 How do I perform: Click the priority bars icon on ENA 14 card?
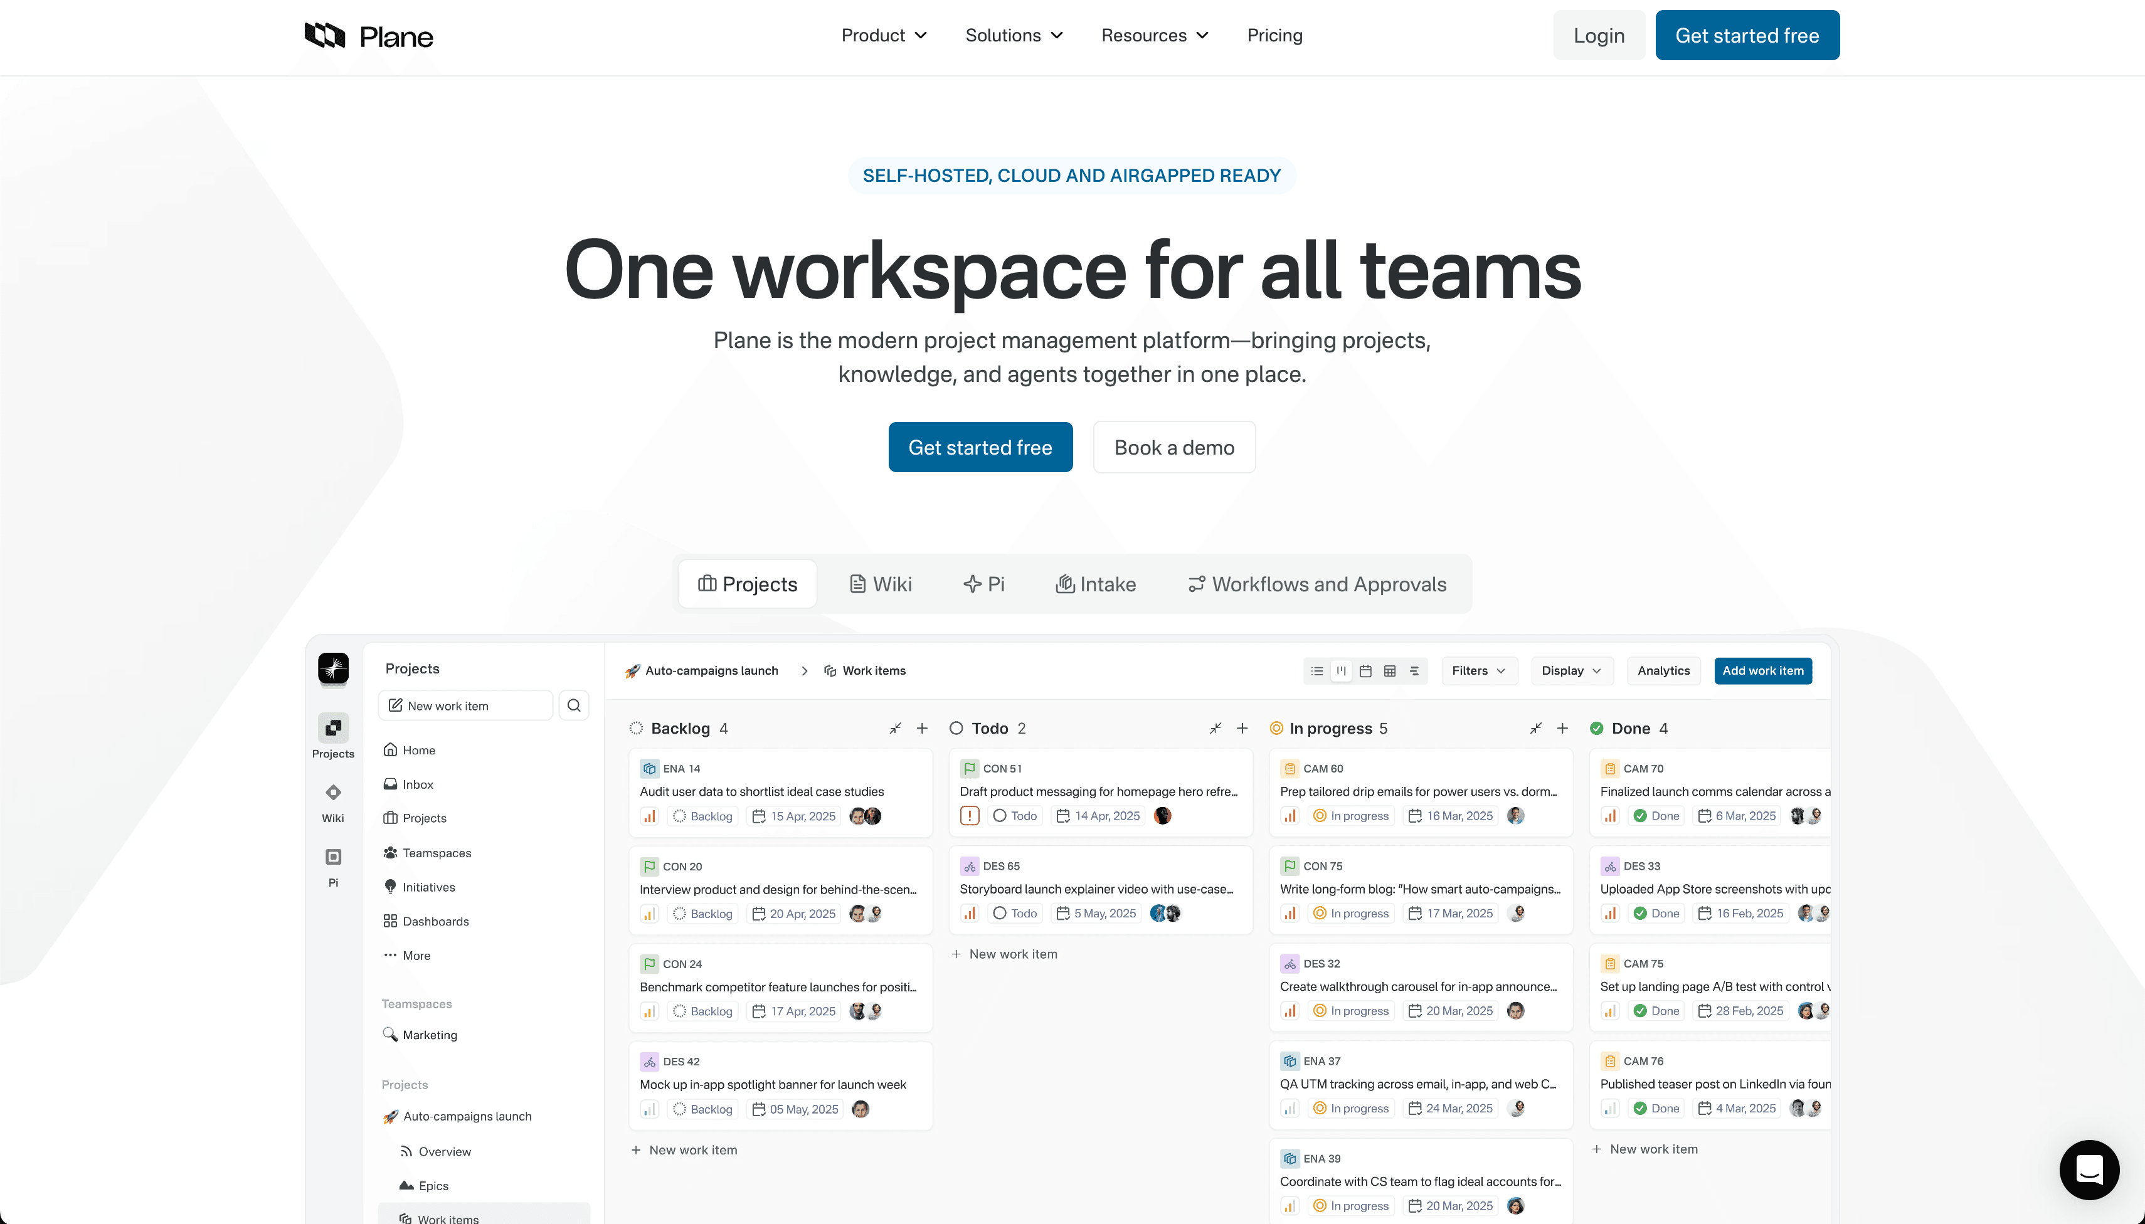pyautogui.click(x=649, y=815)
